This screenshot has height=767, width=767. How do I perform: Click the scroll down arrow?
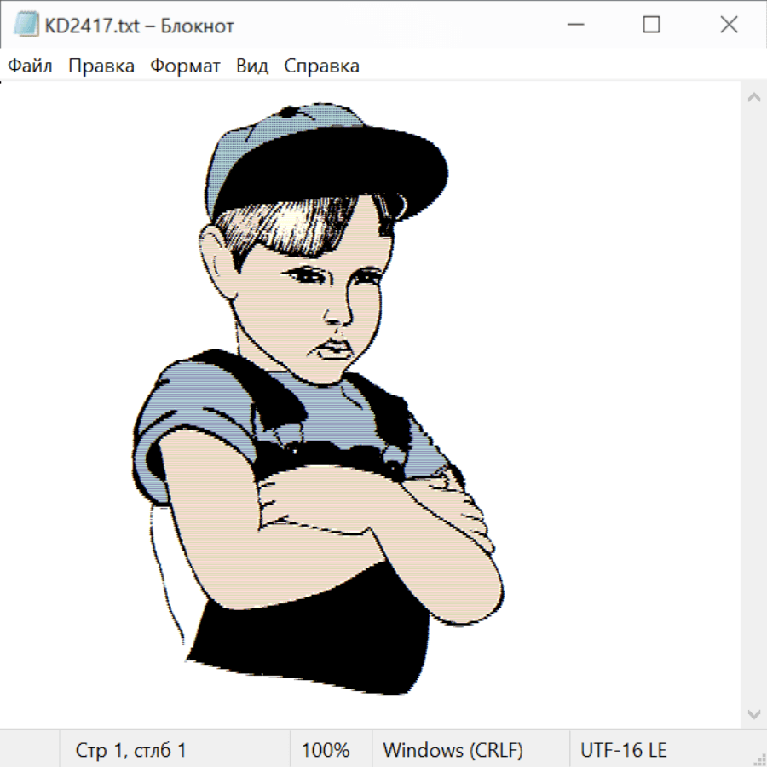[x=753, y=713]
